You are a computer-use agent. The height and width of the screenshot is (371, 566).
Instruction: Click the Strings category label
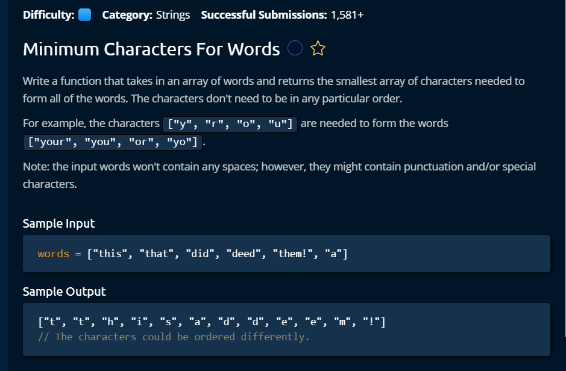click(173, 15)
